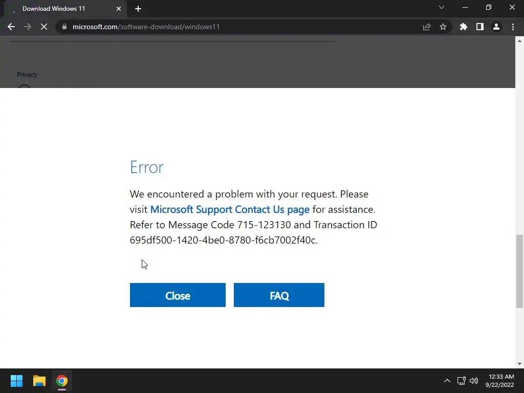Open Chrome's three-dot menu
This screenshot has width=524, height=393.
513,27
